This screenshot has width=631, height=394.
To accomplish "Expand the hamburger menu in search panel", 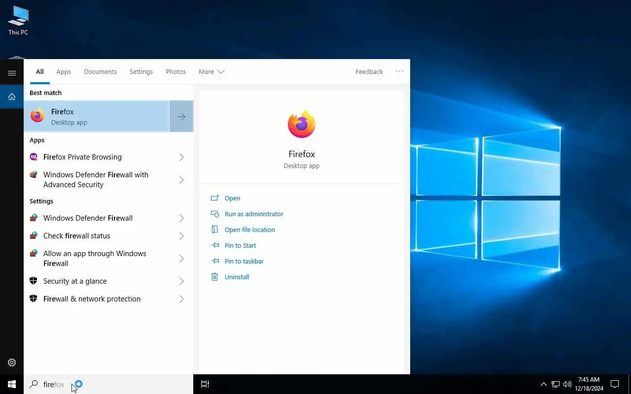I will click(x=12, y=73).
